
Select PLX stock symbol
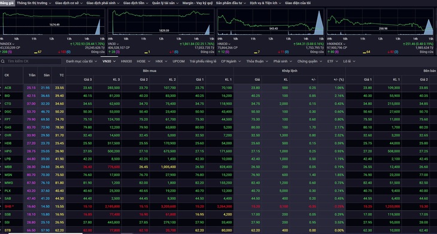8,191
